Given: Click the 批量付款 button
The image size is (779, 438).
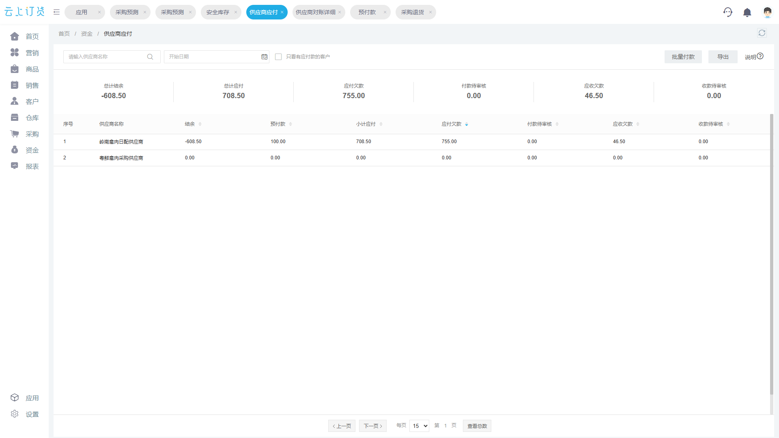Looking at the screenshot, I should (x=683, y=57).
